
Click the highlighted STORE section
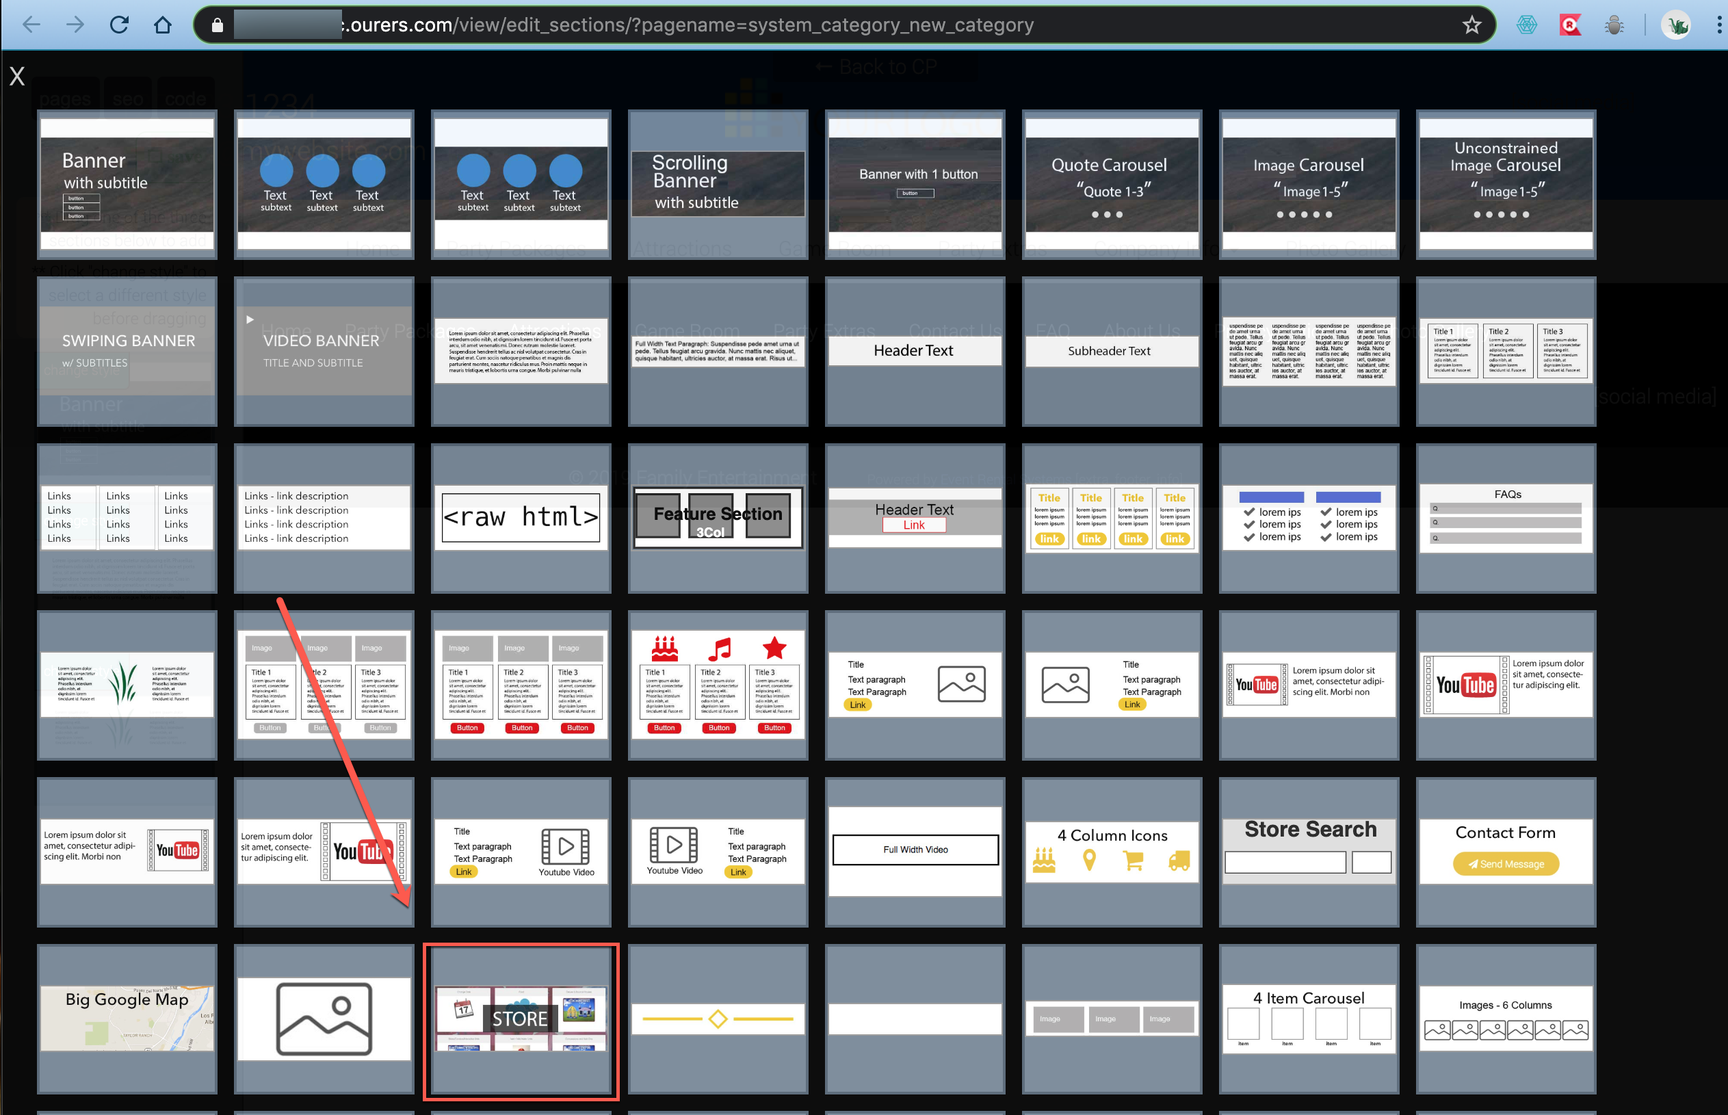521,1019
